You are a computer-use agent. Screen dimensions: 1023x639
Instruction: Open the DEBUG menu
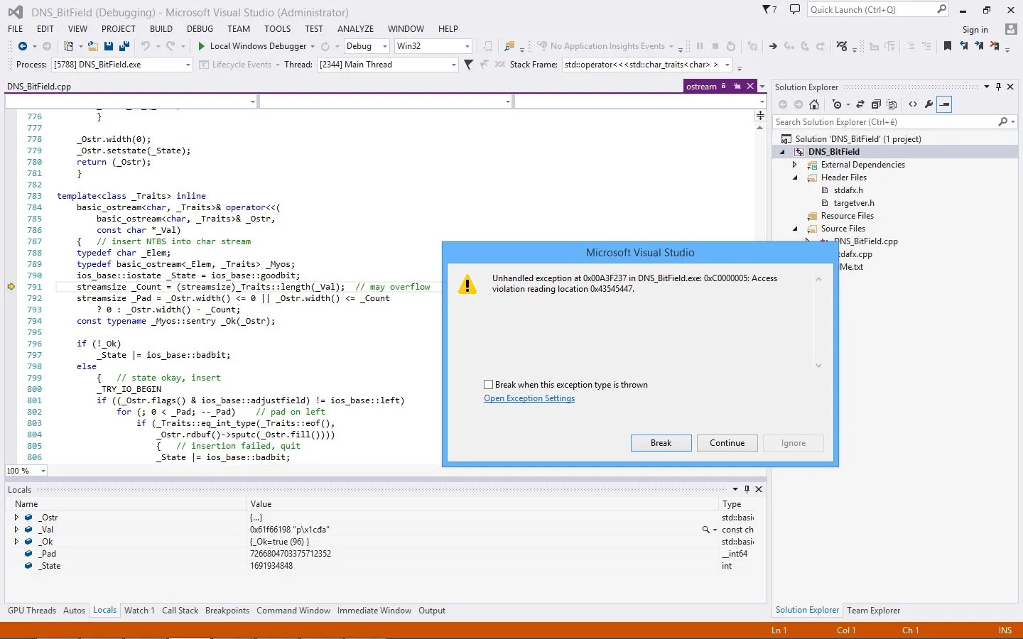pos(200,29)
